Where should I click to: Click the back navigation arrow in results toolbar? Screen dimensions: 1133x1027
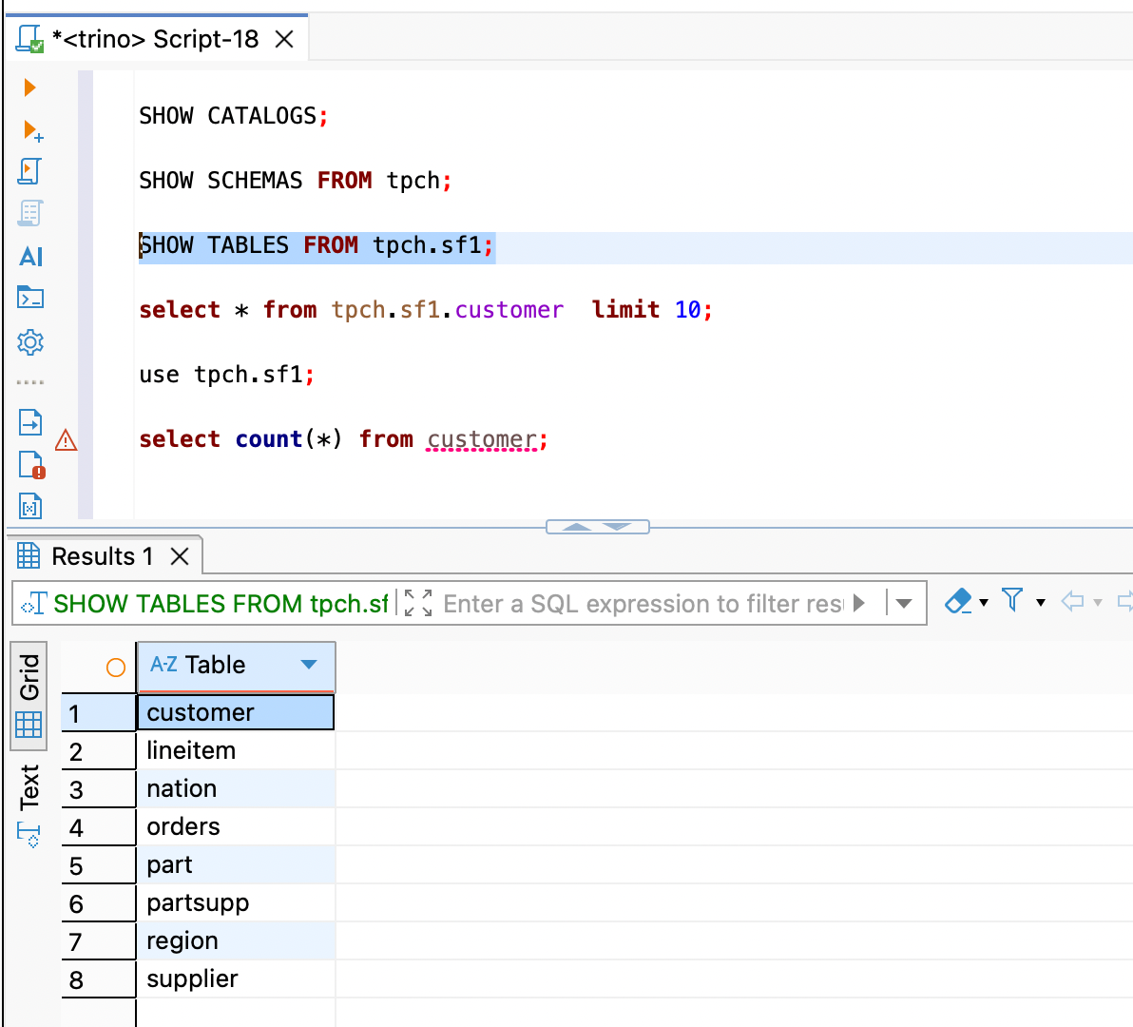click(1072, 601)
